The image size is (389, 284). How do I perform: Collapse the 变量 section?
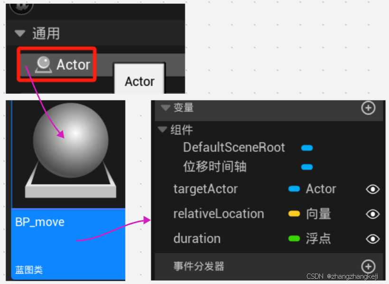(x=165, y=108)
